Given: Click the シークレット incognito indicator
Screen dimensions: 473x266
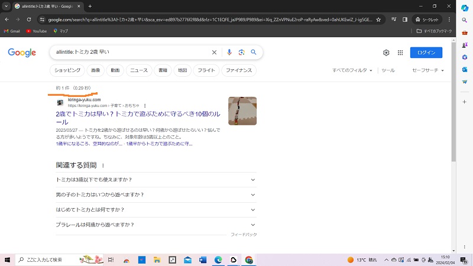Looking at the screenshot, I should tap(427, 20).
